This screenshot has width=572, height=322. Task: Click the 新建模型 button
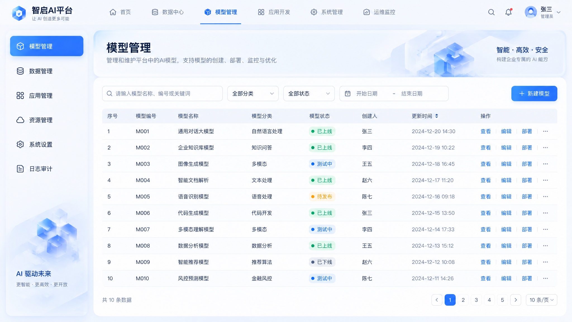(x=534, y=94)
